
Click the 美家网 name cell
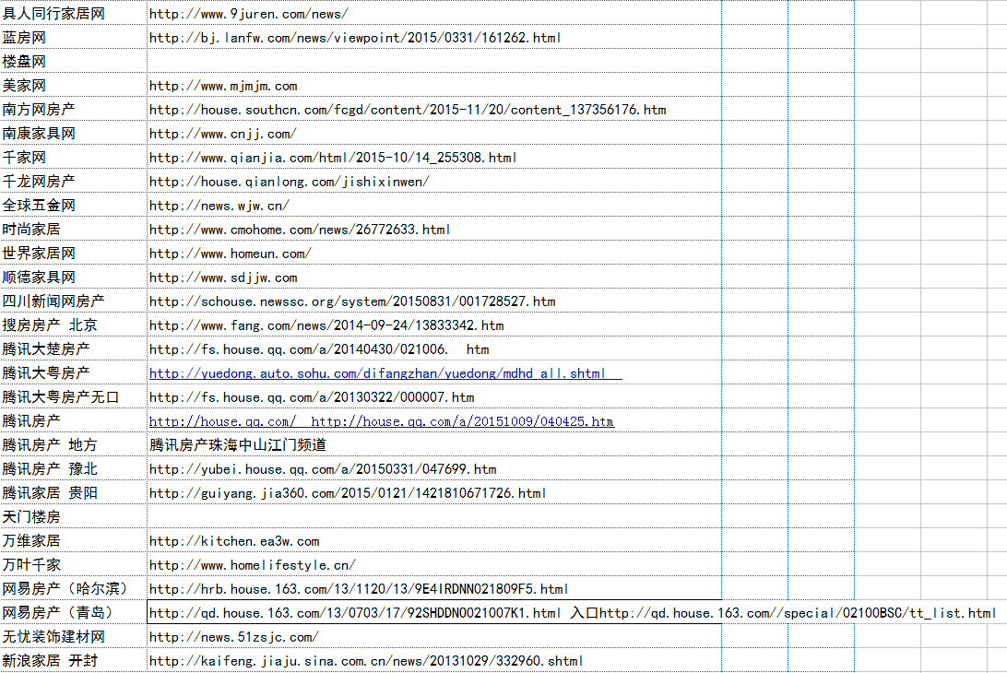point(73,86)
